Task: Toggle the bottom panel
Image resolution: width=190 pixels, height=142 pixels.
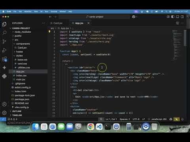Action: coord(177,17)
